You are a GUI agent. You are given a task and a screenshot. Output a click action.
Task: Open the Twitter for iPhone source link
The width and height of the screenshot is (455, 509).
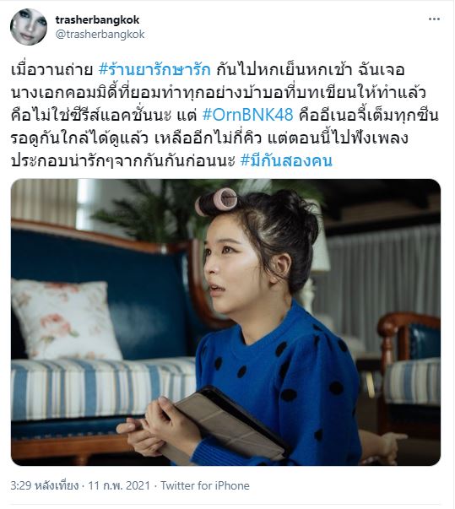205,485
